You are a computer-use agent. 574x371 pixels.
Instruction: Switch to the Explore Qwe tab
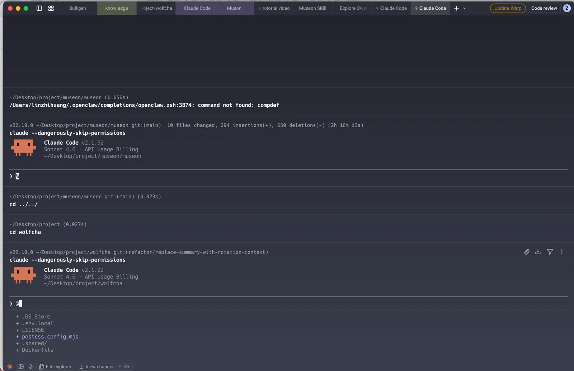click(x=352, y=8)
